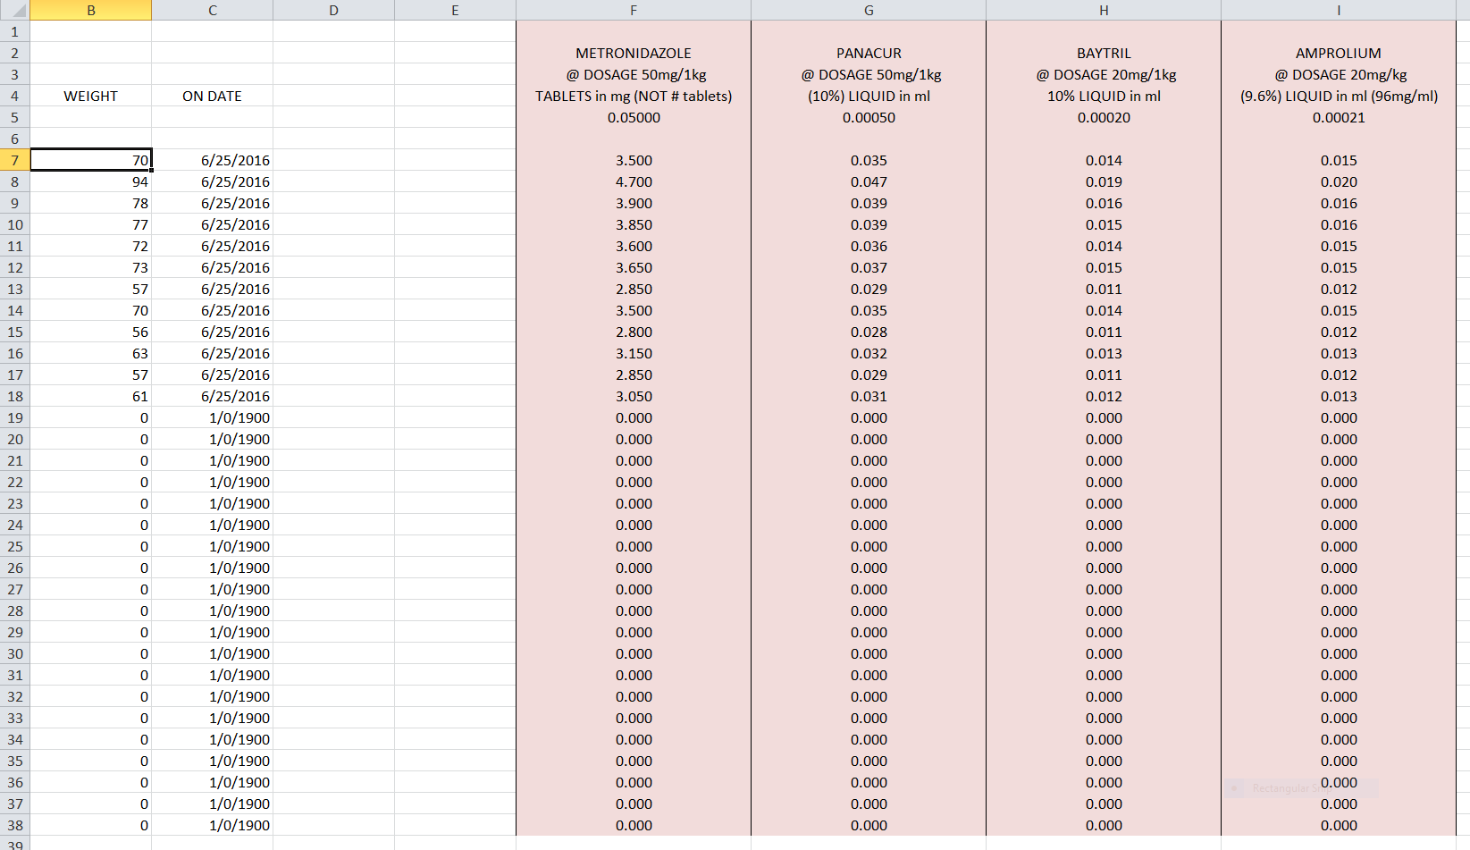Select the row 38 header

coord(15,825)
